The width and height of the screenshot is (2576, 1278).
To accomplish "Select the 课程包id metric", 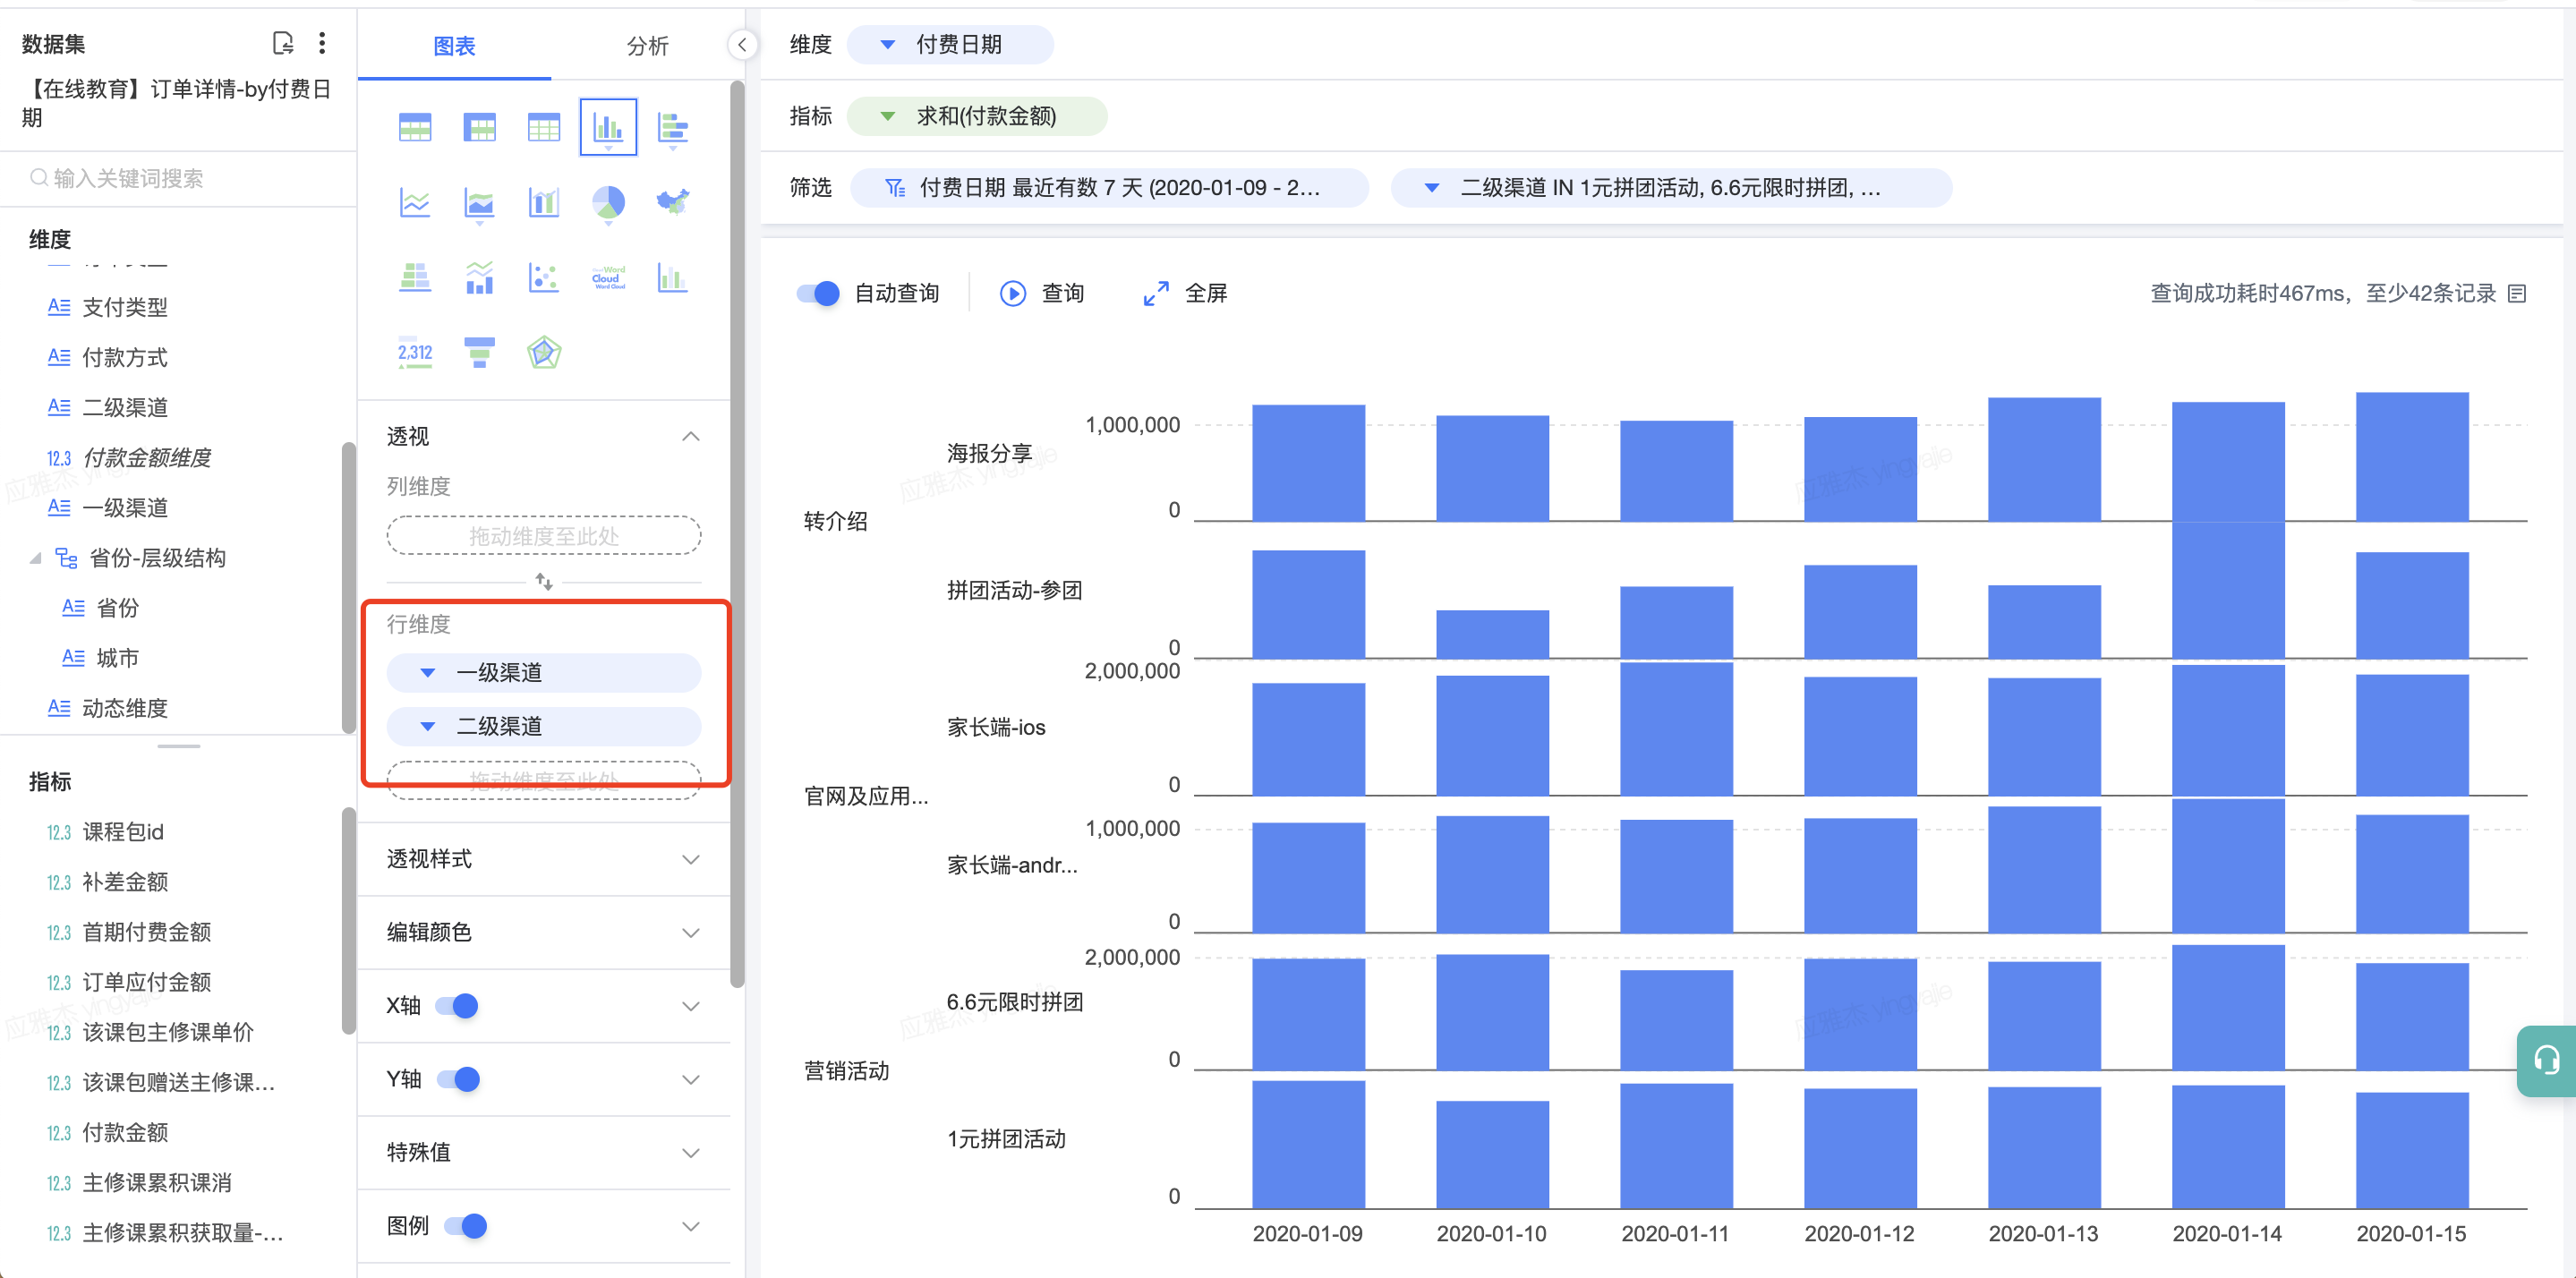I will (122, 832).
